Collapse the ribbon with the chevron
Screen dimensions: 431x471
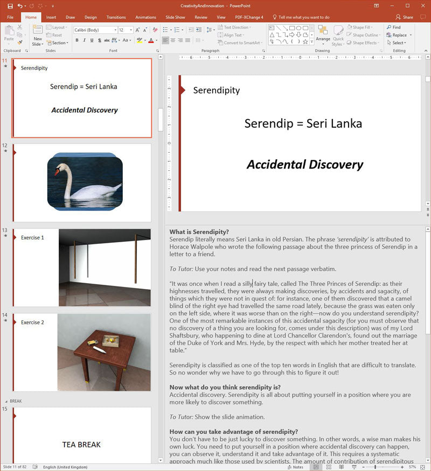[426, 51]
